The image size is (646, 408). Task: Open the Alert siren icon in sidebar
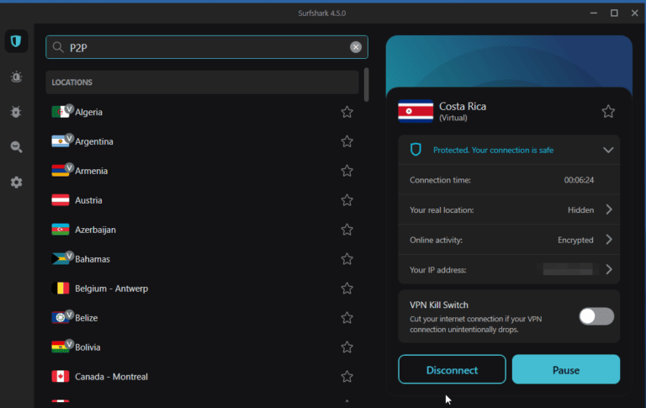pos(16,77)
